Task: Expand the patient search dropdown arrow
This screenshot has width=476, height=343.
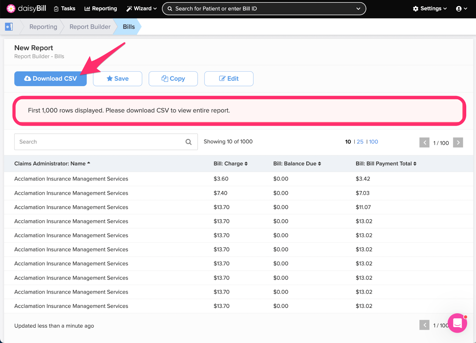Action: tap(358, 9)
